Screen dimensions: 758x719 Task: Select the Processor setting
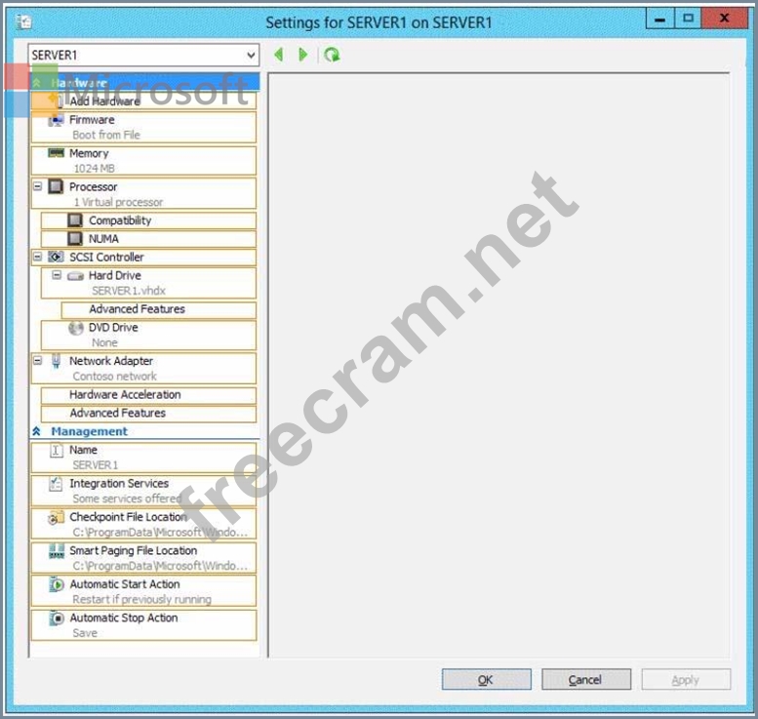[143, 194]
